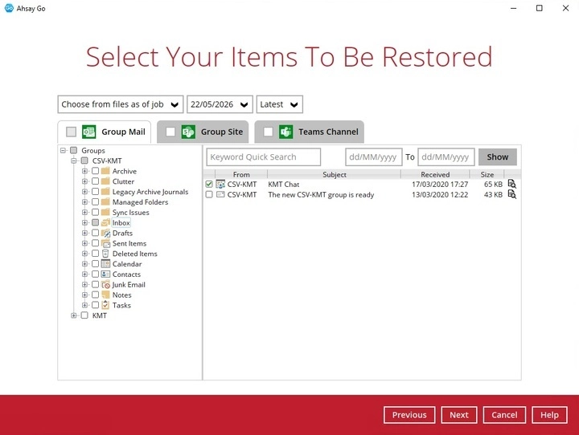Image resolution: width=579 pixels, height=435 pixels.
Task: Open the 'Choose from files as of job' dropdown
Action: pyautogui.click(x=121, y=104)
